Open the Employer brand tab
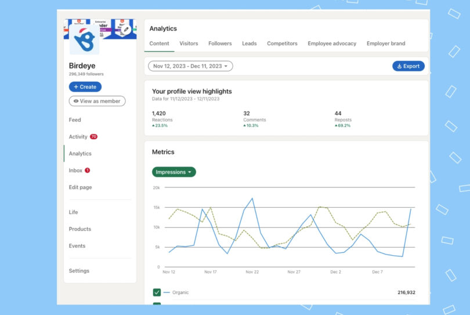 coord(386,44)
